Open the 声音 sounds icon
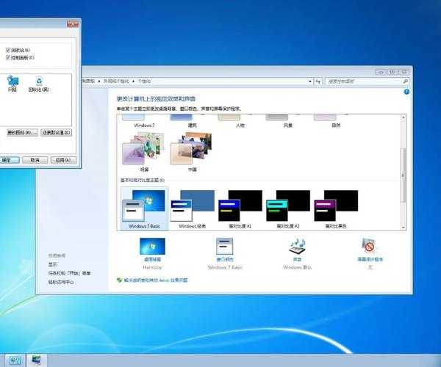 (x=298, y=247)
